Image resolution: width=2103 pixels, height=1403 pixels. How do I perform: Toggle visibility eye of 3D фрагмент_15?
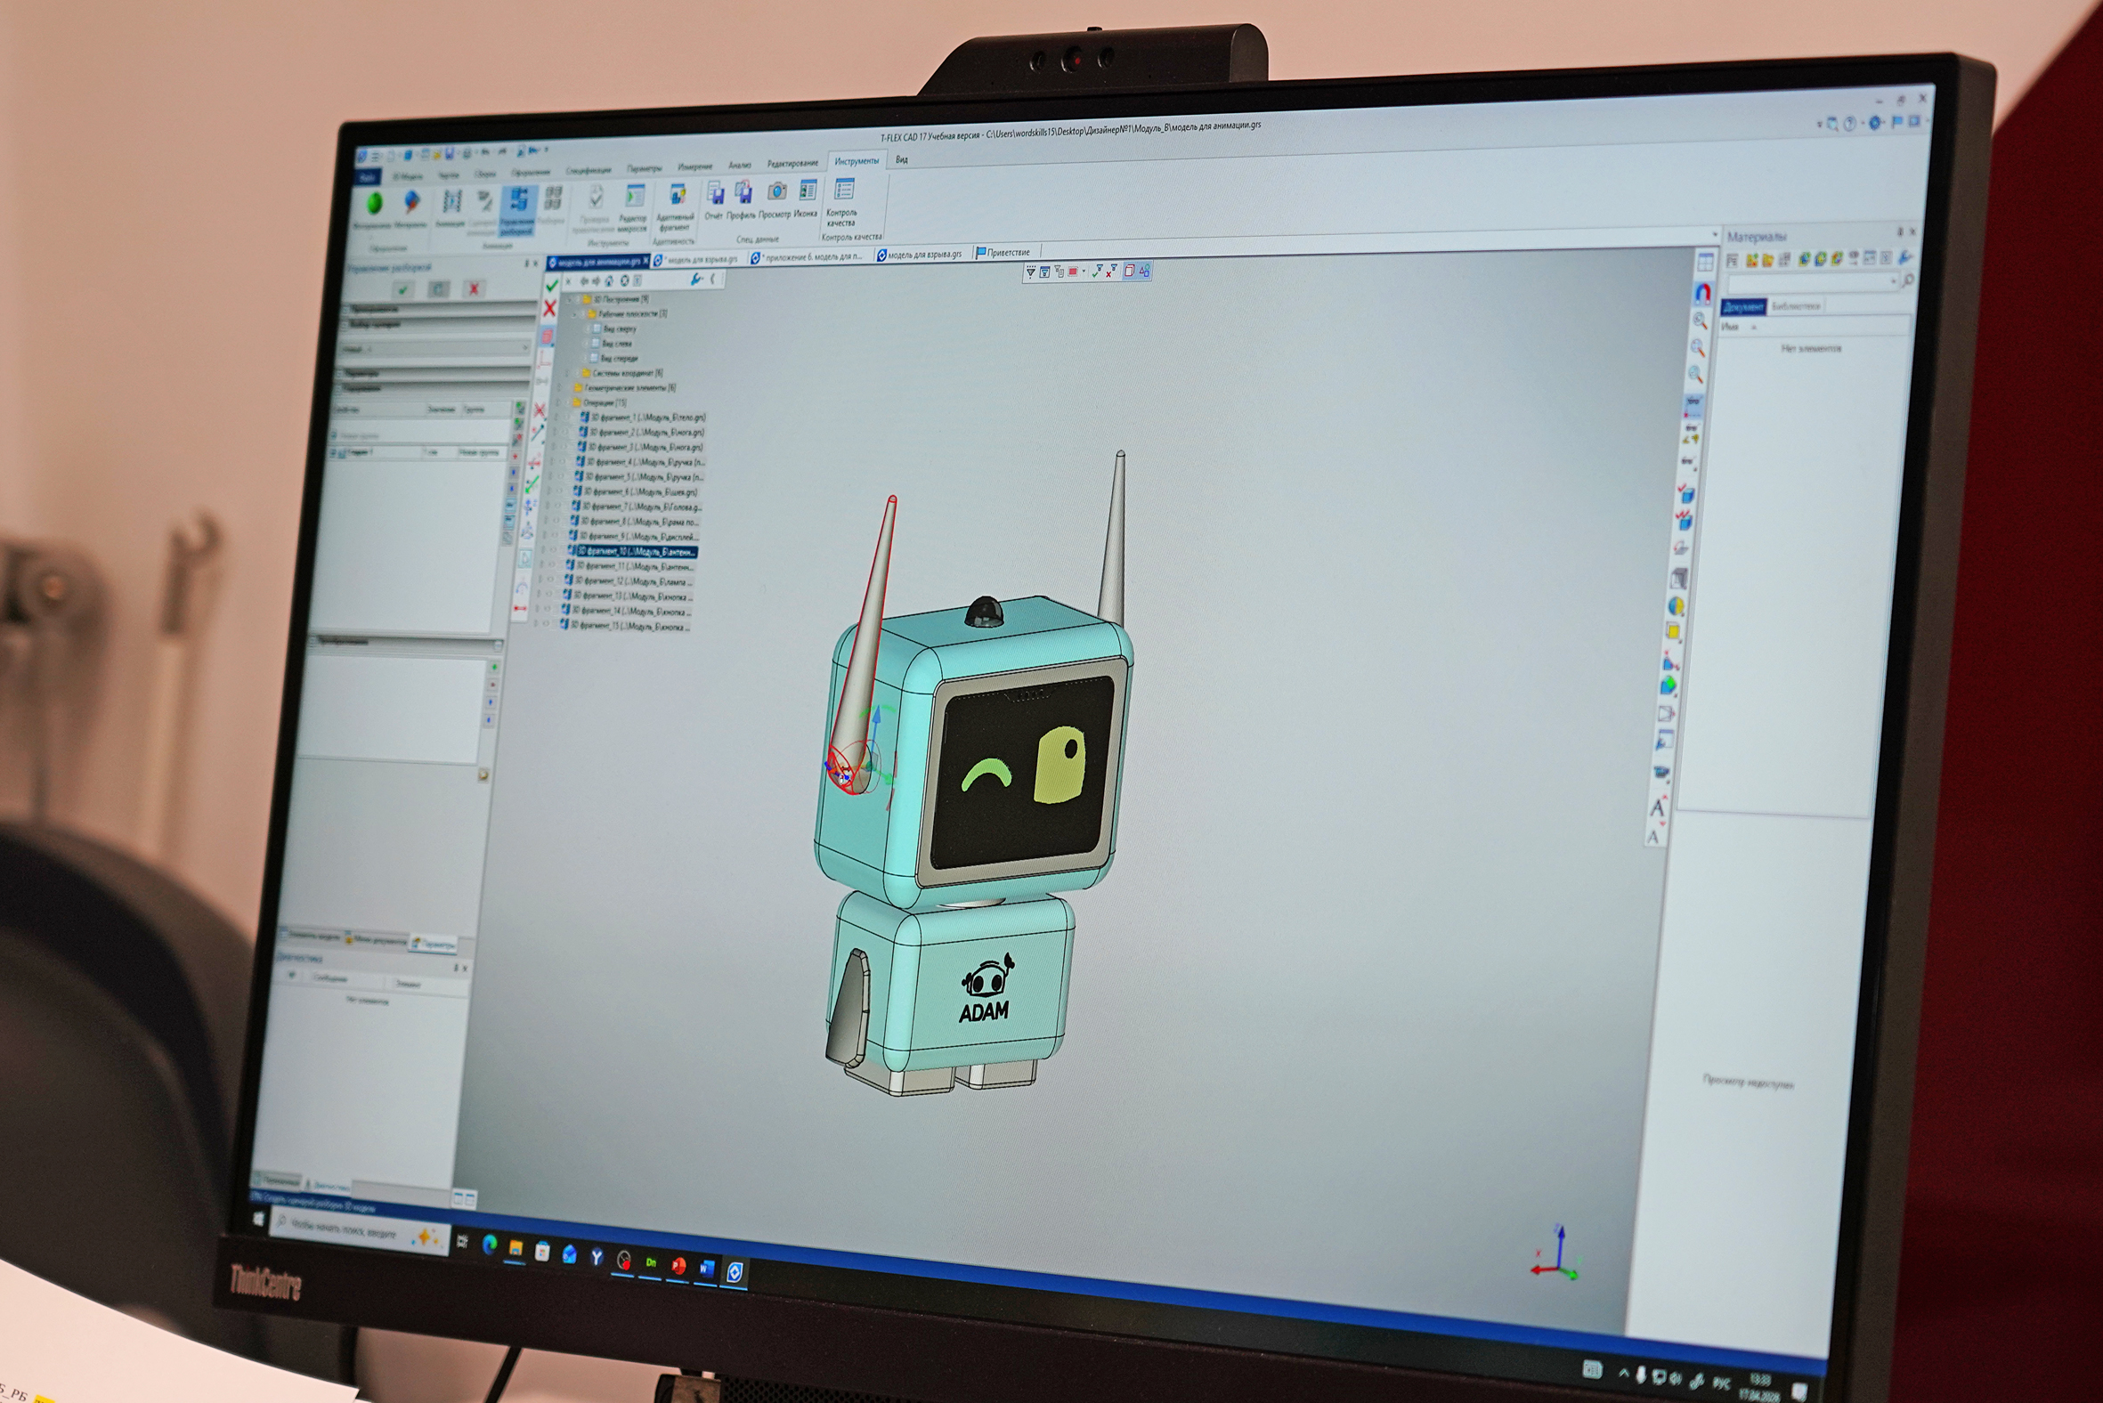point(548,626)
